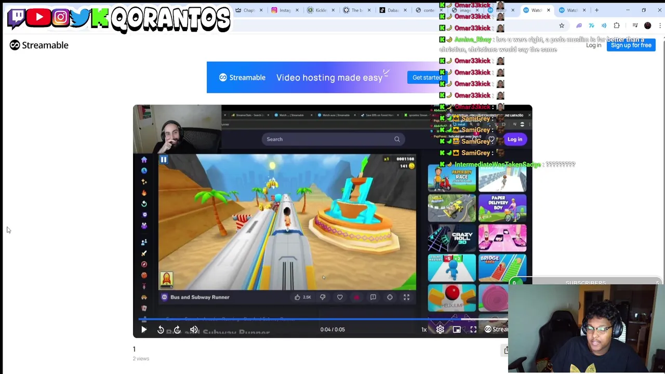Viewport: 665px width, 374px height.
Task: Switch to the last Watch tab
Action: [x=571, y=10]
